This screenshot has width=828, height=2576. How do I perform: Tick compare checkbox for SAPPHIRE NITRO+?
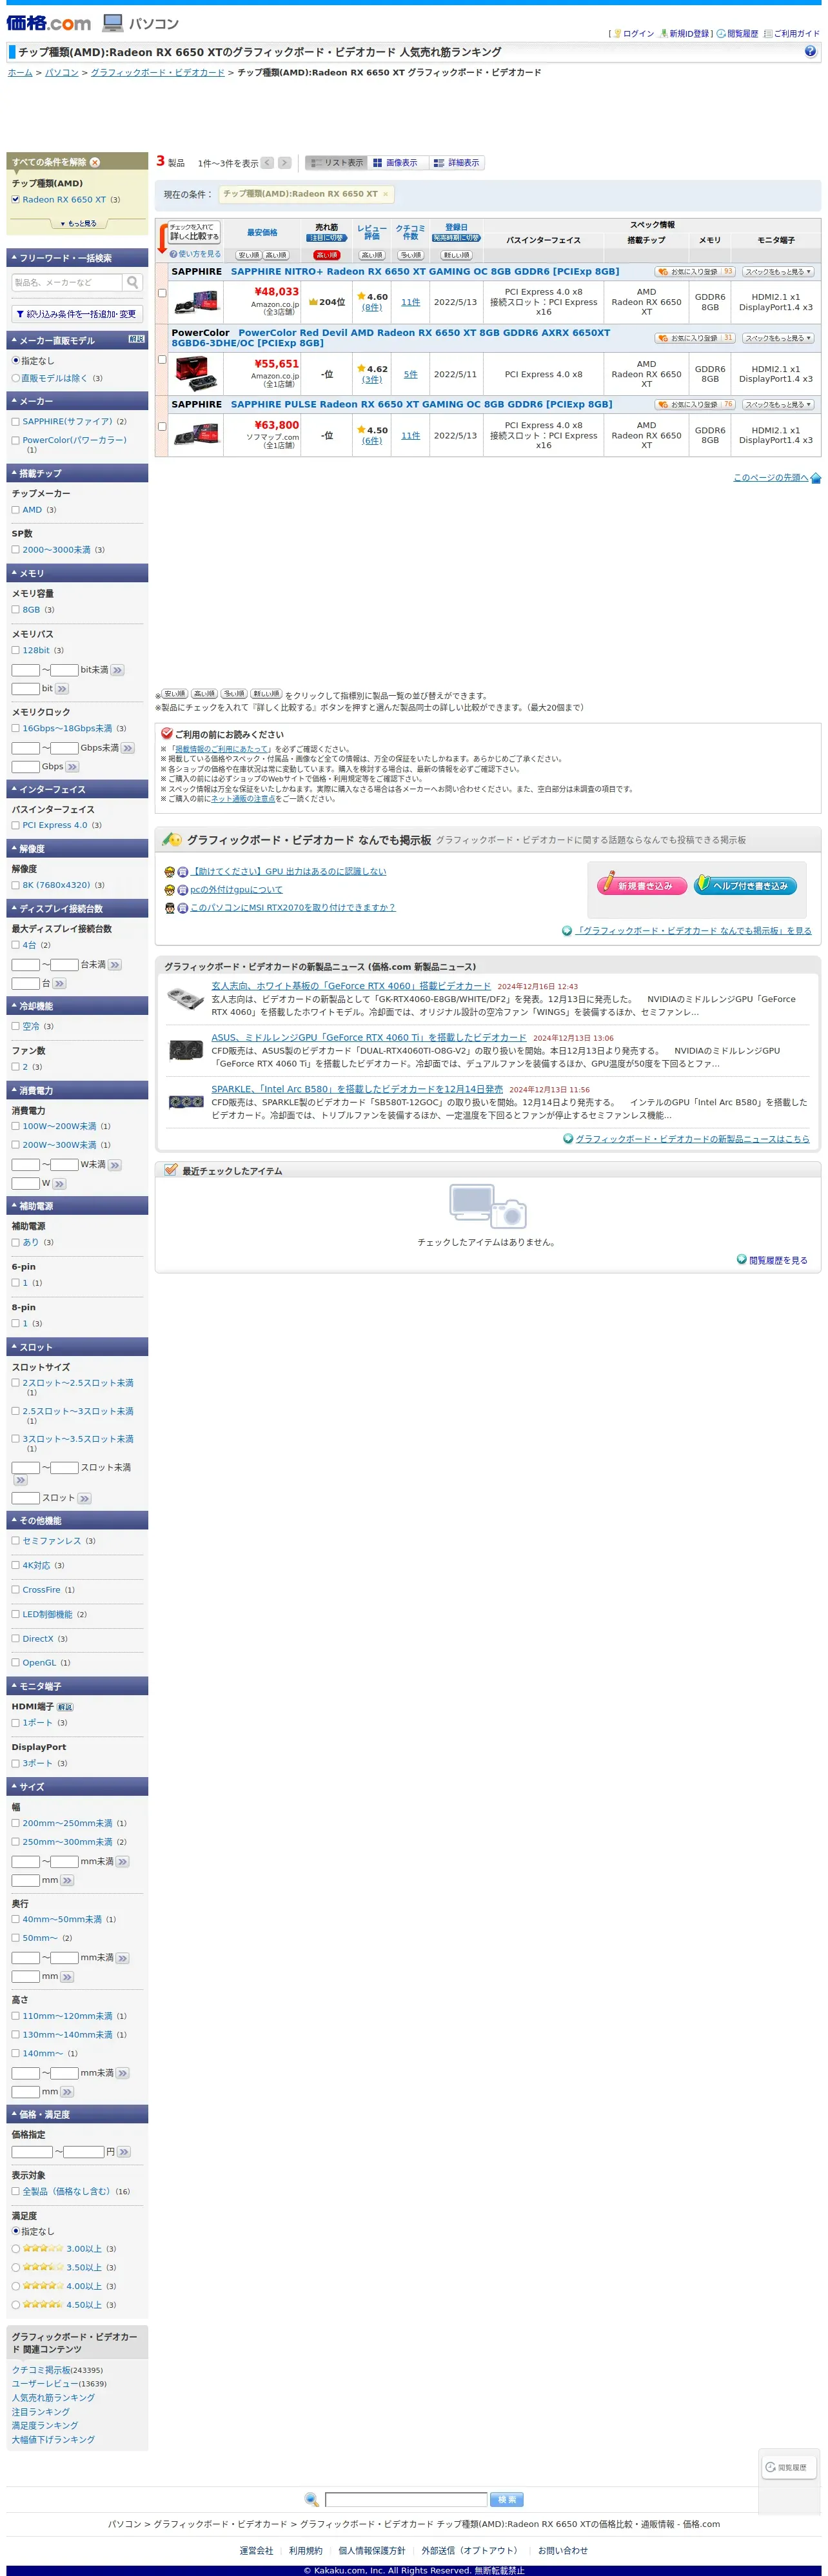pyautogui.click(x=162, y=293)
